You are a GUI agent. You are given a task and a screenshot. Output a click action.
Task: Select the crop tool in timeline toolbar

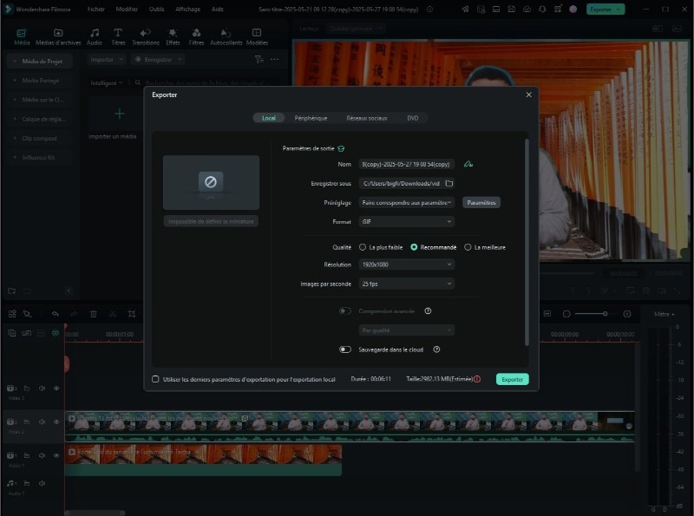pyautogui.click(x=132, y=314)
